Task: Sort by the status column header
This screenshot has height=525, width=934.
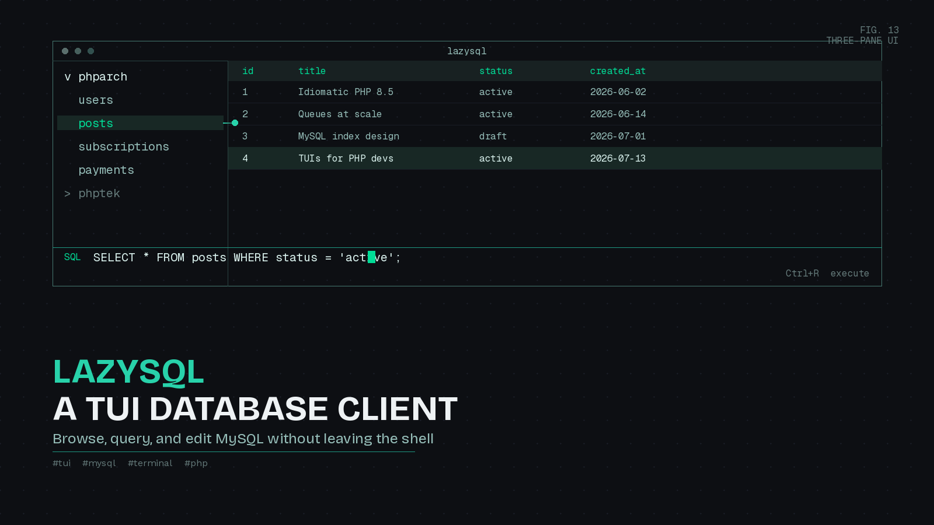Action: tap(496, 71)
